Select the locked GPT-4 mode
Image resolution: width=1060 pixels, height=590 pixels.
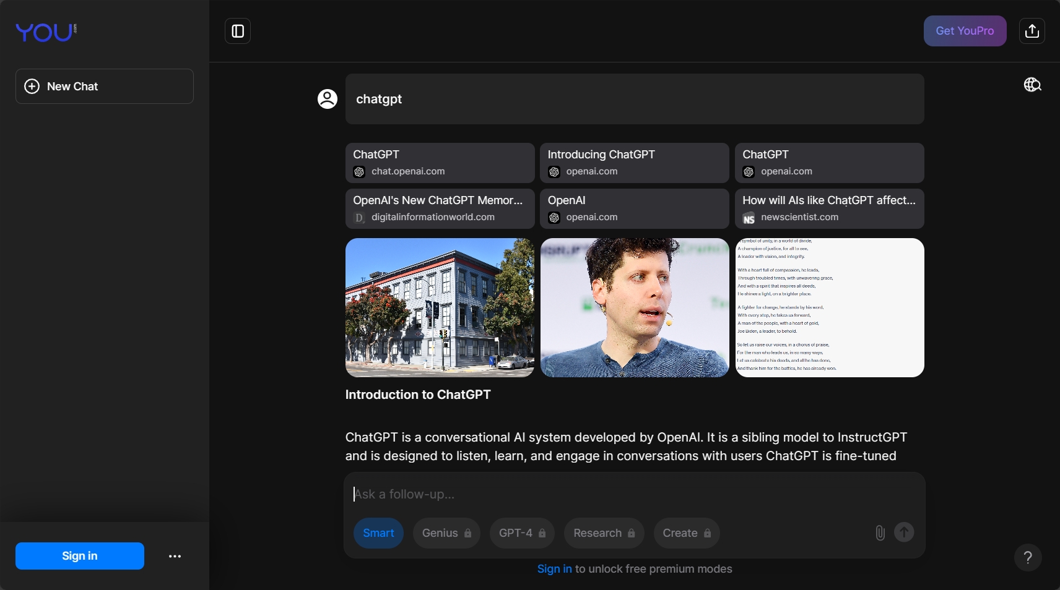coord(522,533)
